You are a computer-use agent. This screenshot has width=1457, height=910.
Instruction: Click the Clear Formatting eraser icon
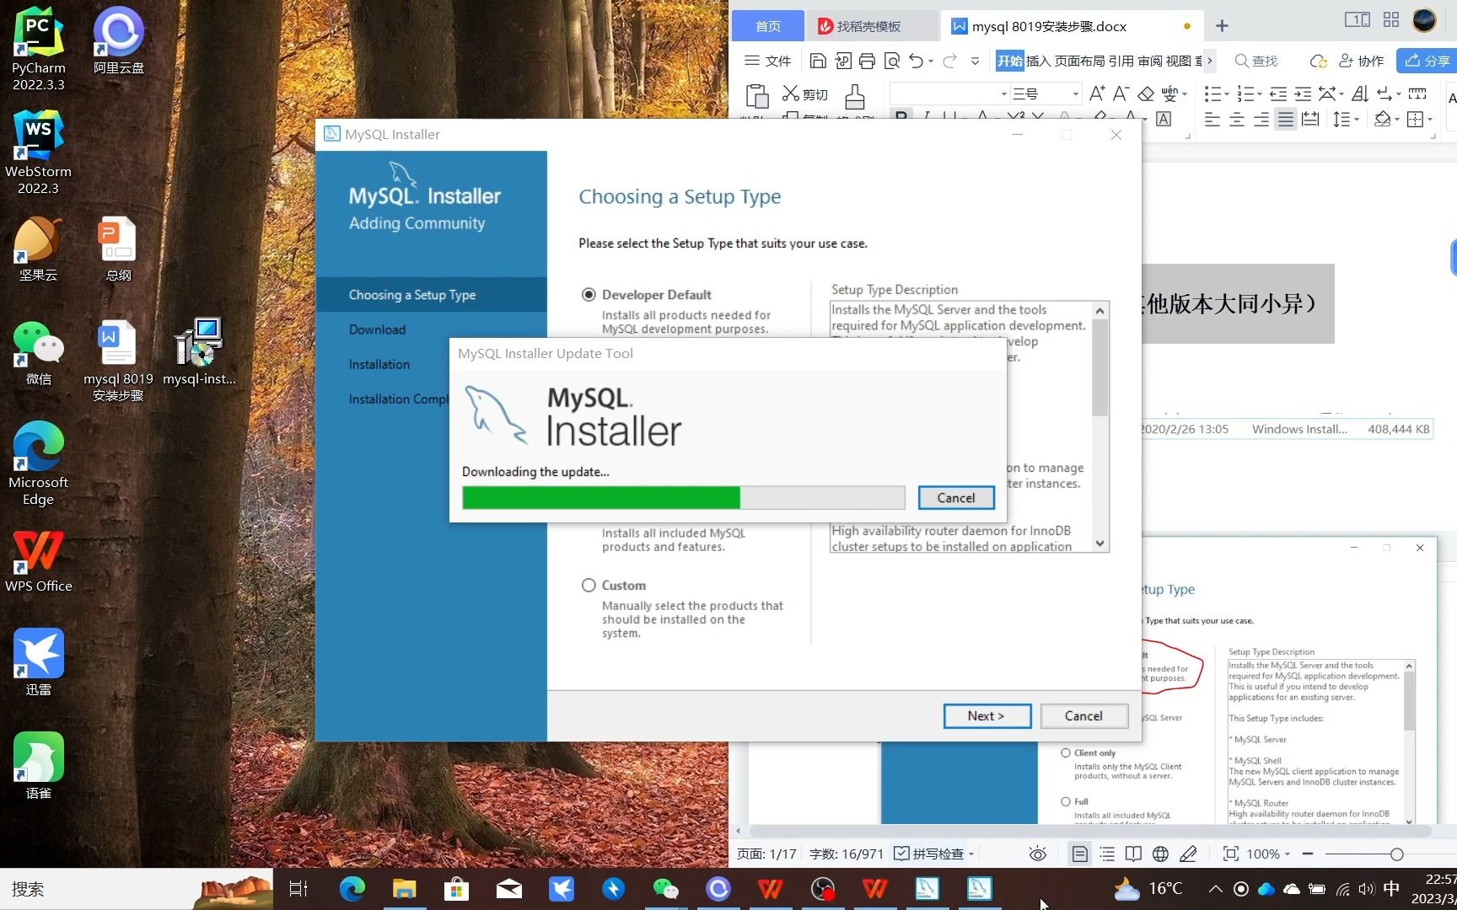pos(1145,94)
